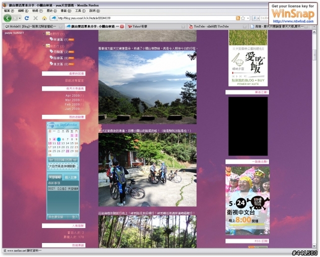Open the search engine selector dropdown
This screenshot has height=257, width=320.
(x=256, y=18)
